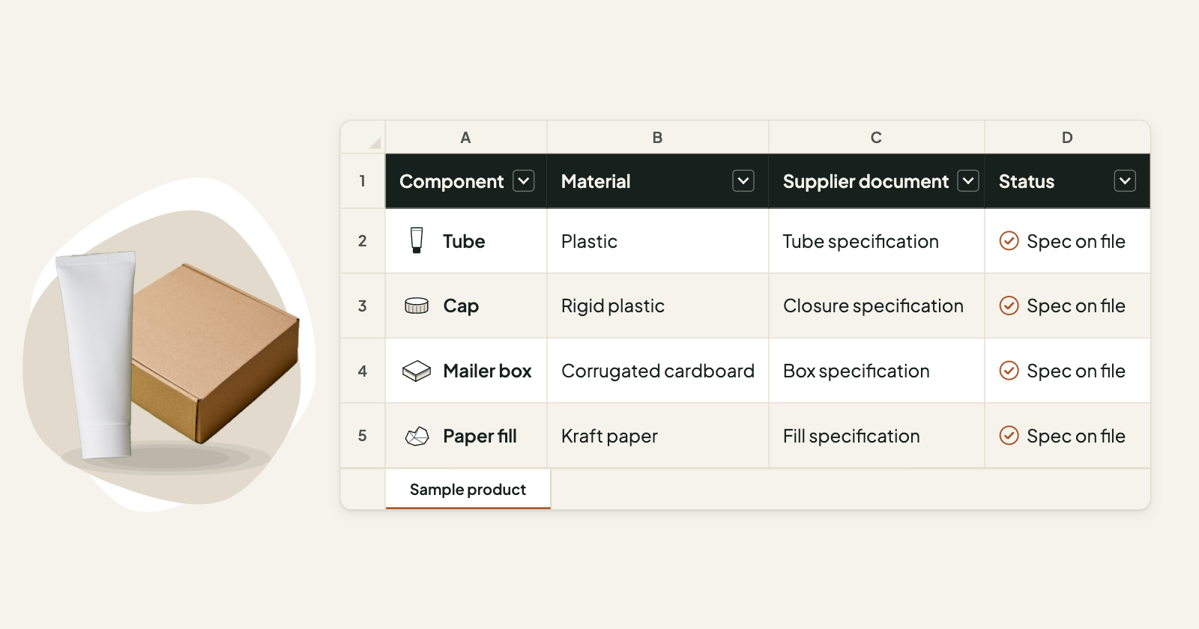Click the check icon in the Cap status cell
This screenshot has width=1199, height=629.
tap(1009, 306)
